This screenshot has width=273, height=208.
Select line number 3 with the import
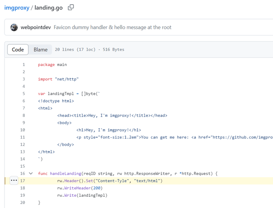tap(24, 79)
